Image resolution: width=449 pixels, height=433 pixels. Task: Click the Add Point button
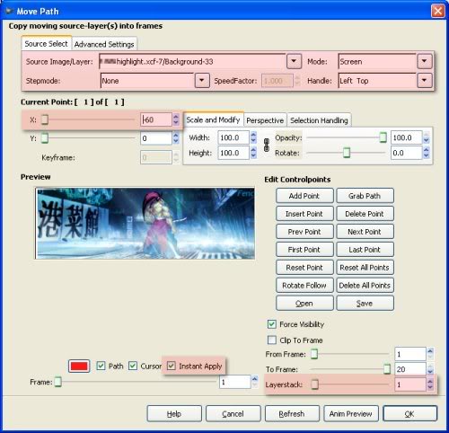pyautogui.click(x=304, y=196)
